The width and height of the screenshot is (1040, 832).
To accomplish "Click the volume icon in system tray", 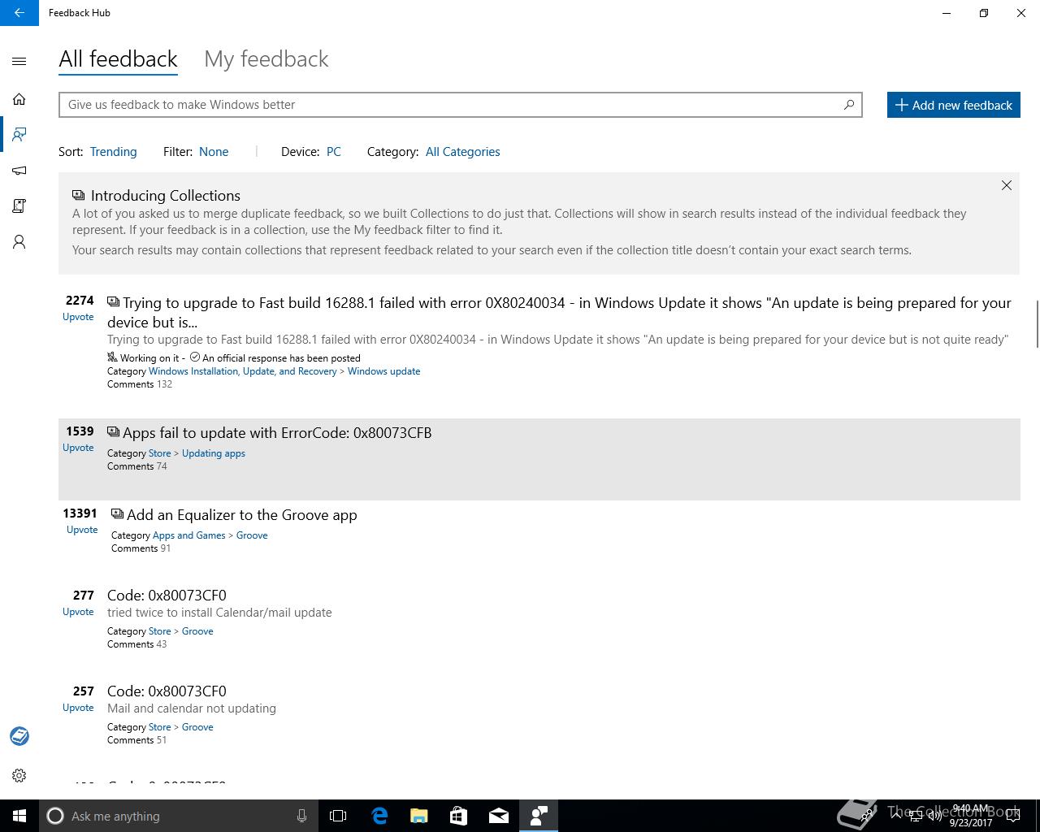I will click(935, 816).
